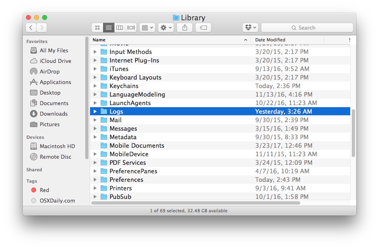Switch to Cover Flow view

coord(130,28)
